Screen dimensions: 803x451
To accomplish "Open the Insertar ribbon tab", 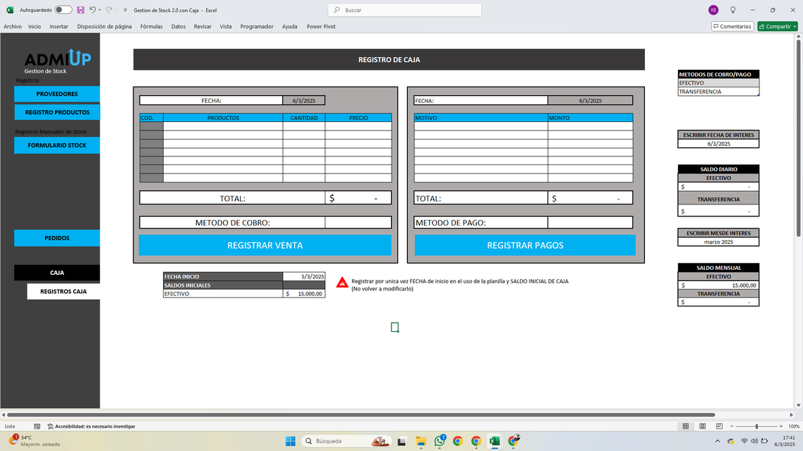I will pyautogui.click(x=59, y=27).
